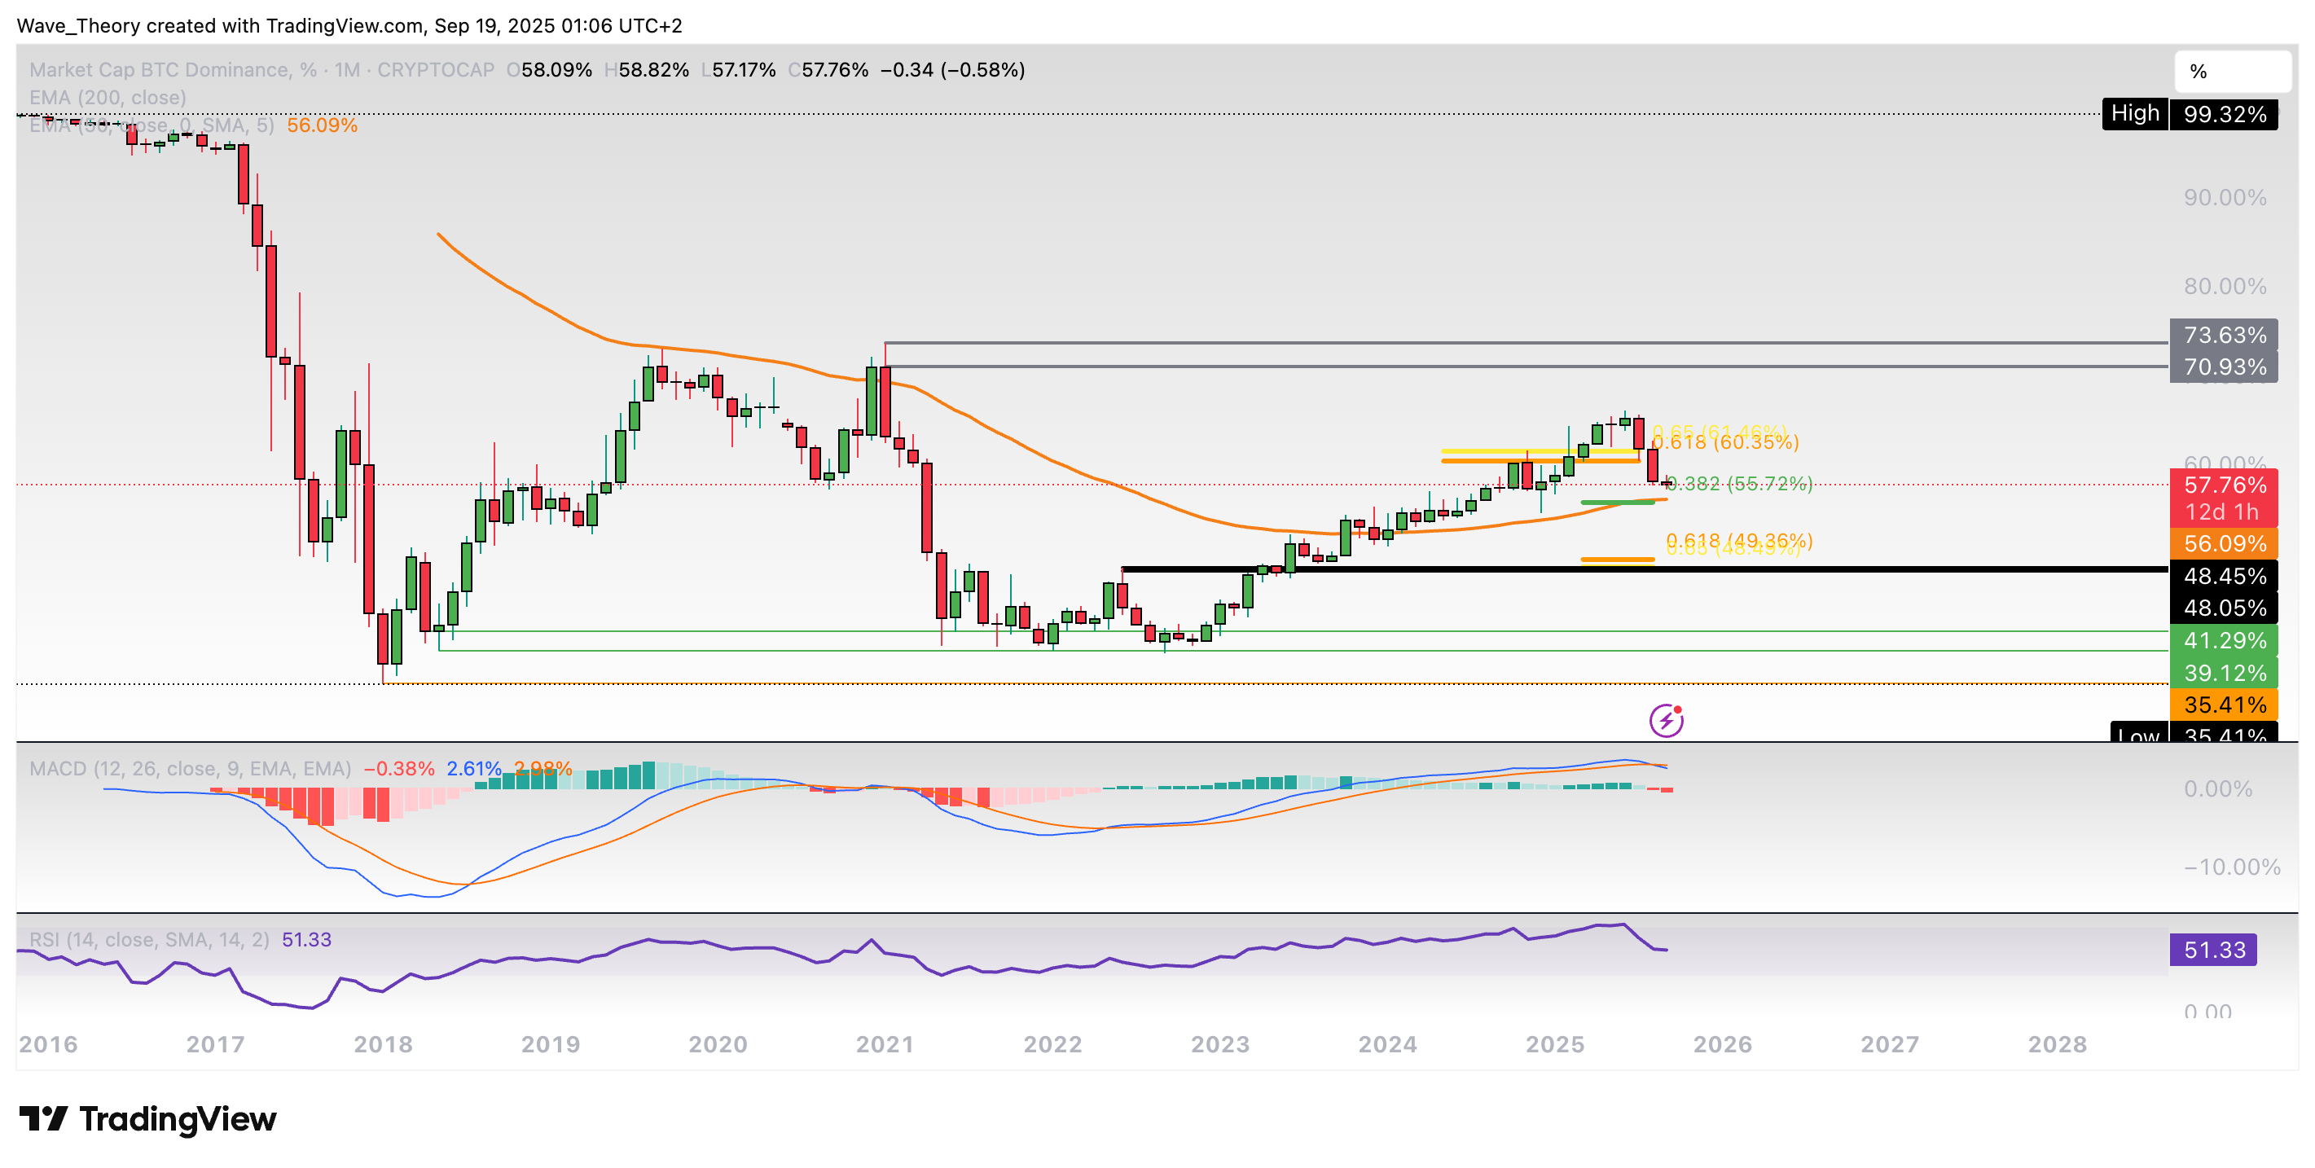Click the 2021 year on time axis
Screen dimensions: 2315x1168
coord(885,1044)
